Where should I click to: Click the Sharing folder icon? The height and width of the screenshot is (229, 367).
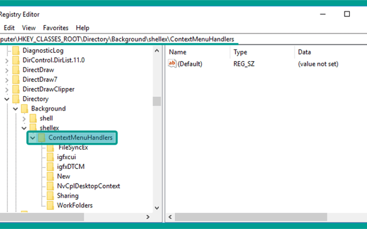click(x=50, y=196)
